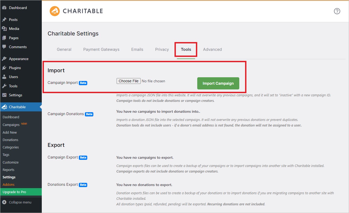349x213 pixels.
Task: Click the help question mark icon
Action: (337, 11)
